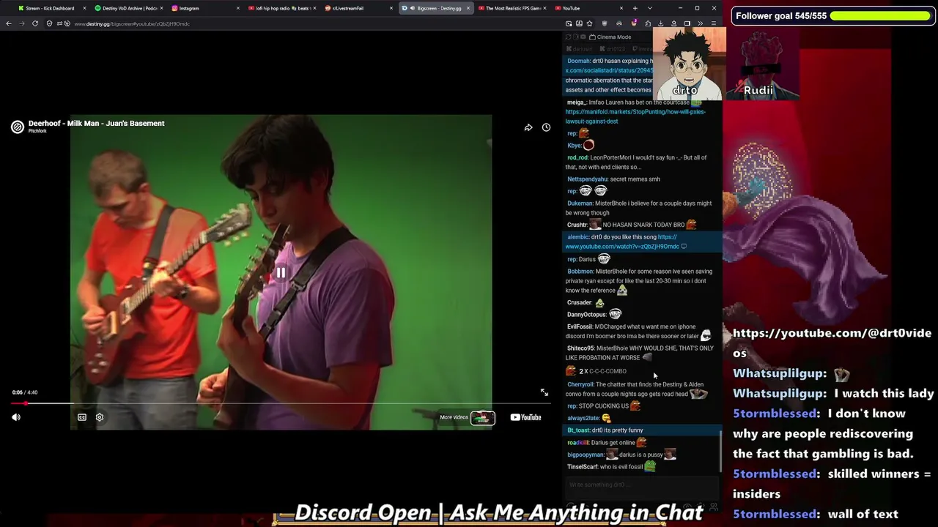Open a new browser tab

[x=635, y=8]
